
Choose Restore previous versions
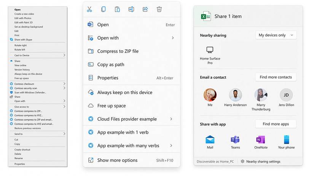27,128
